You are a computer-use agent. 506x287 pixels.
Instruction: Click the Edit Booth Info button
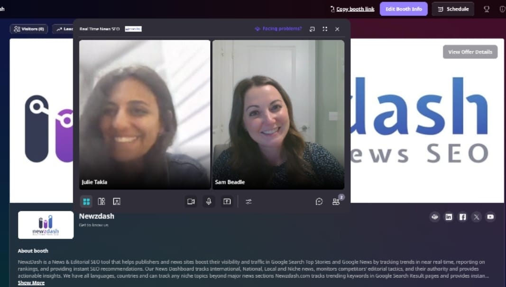pyautogui.click(x=404, y=9)
